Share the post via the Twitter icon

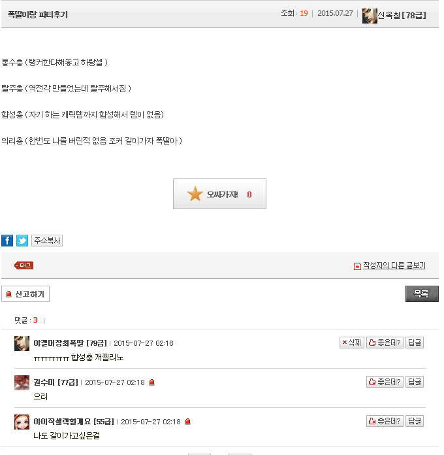tap(22, 241)
